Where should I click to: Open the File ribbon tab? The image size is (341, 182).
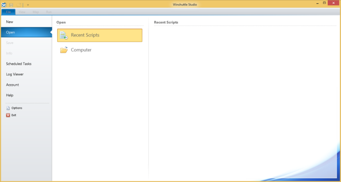(x=8, y=12)
